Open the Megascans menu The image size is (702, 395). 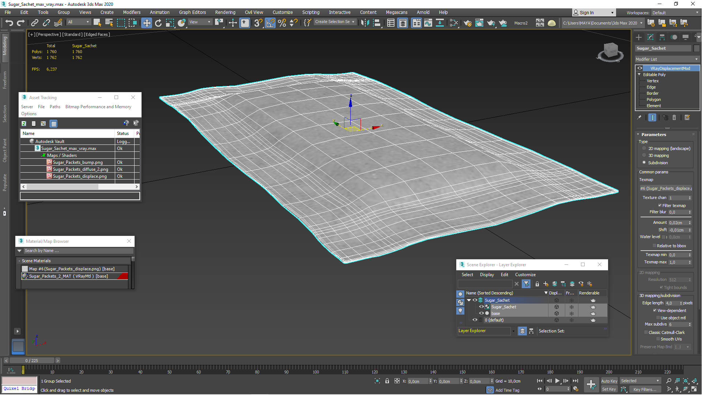396,12
